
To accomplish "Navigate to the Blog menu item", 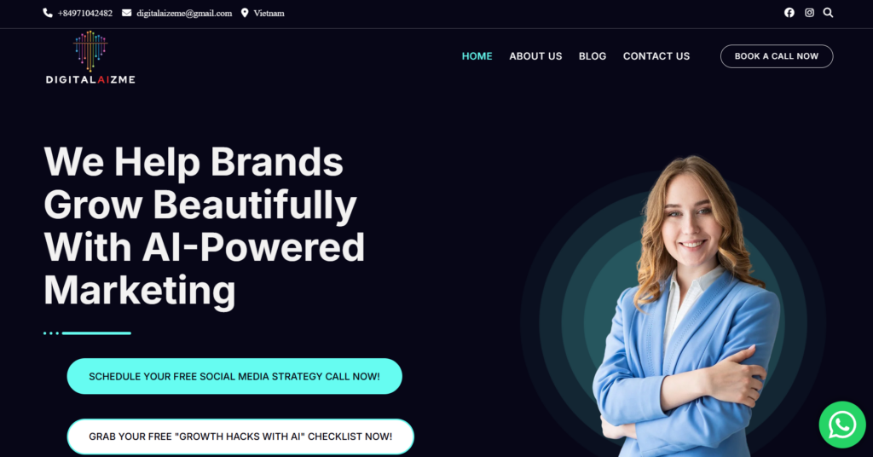I will click(593, 56).
